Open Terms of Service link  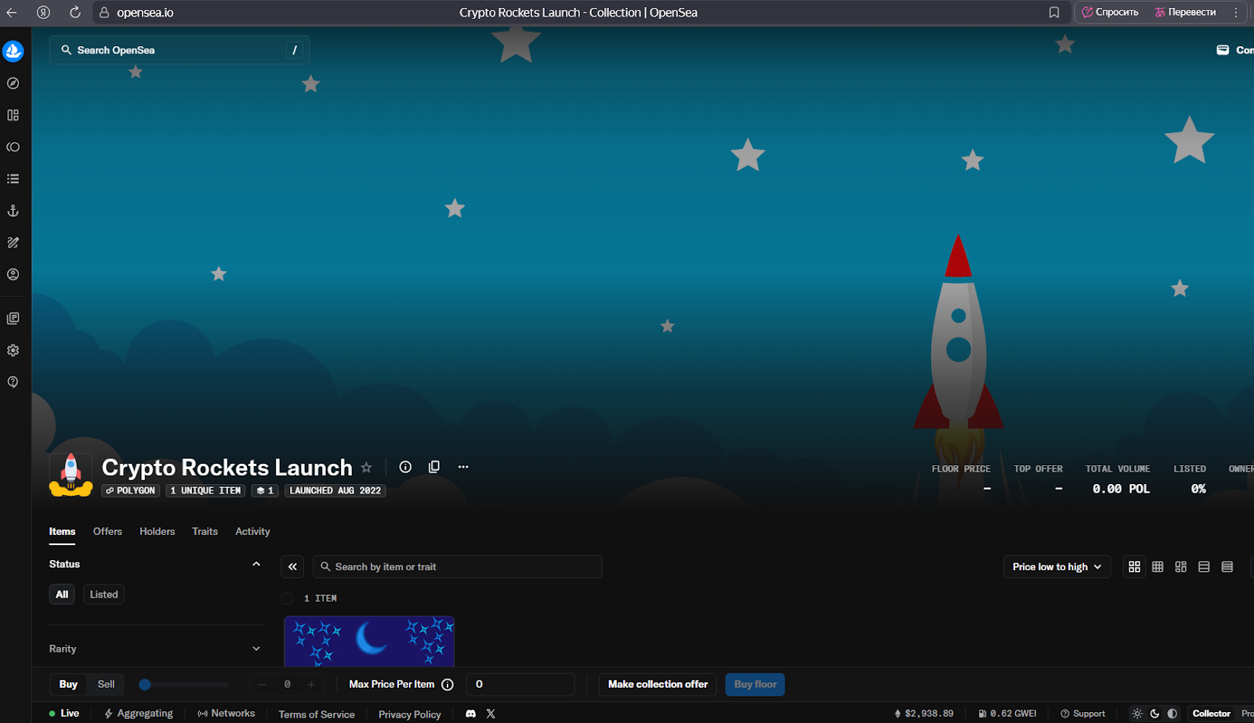pyautogui.click(x=317, y=714)
